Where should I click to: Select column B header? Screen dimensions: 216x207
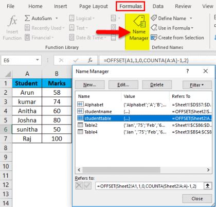coord(57,74)
